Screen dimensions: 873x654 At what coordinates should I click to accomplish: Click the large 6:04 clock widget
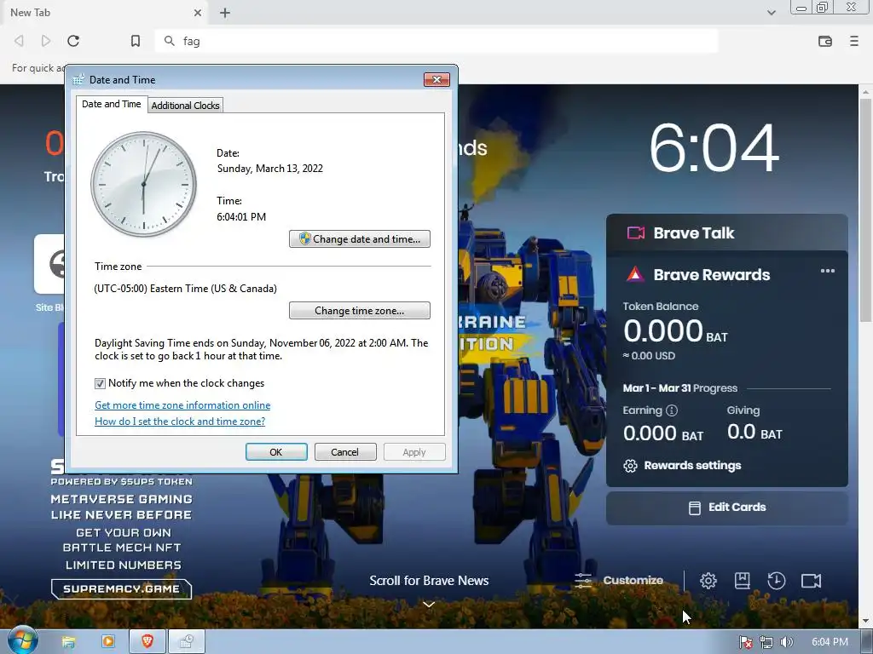[x=714, y=148]
